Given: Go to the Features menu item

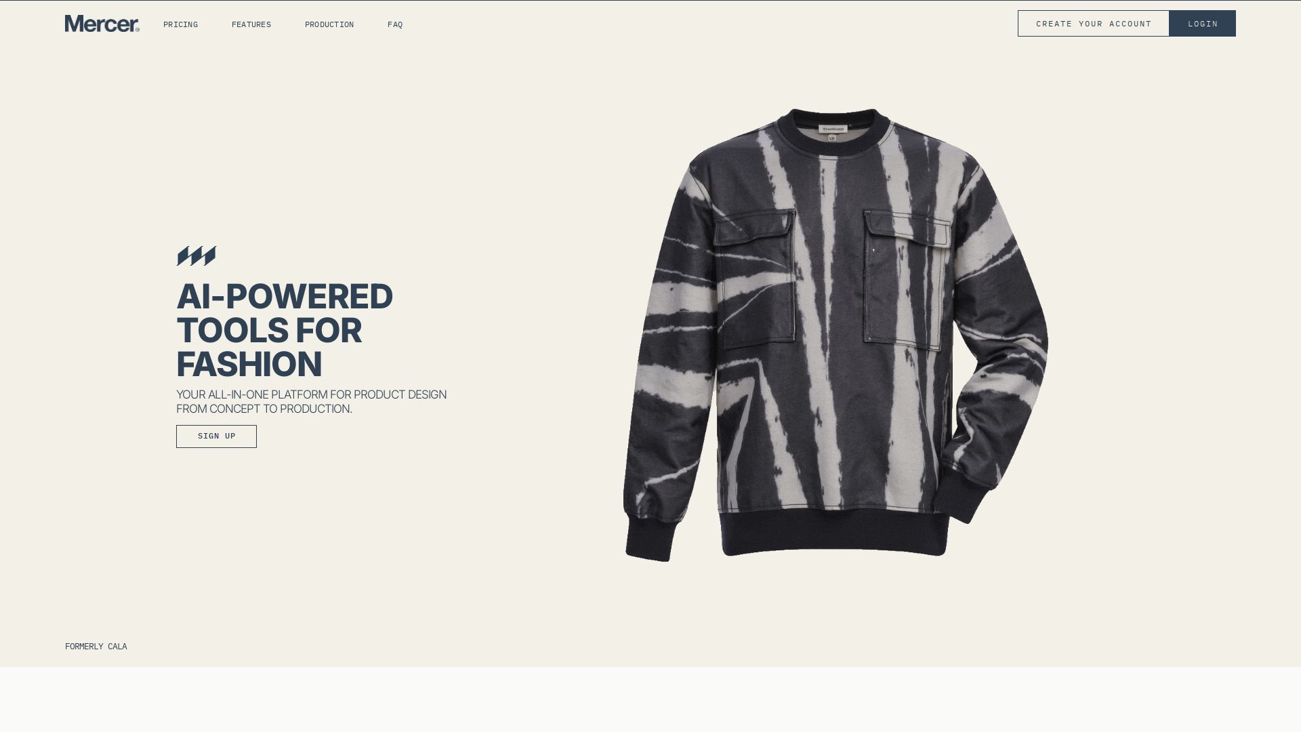Looking at the screenshot, I should point(251,24).
